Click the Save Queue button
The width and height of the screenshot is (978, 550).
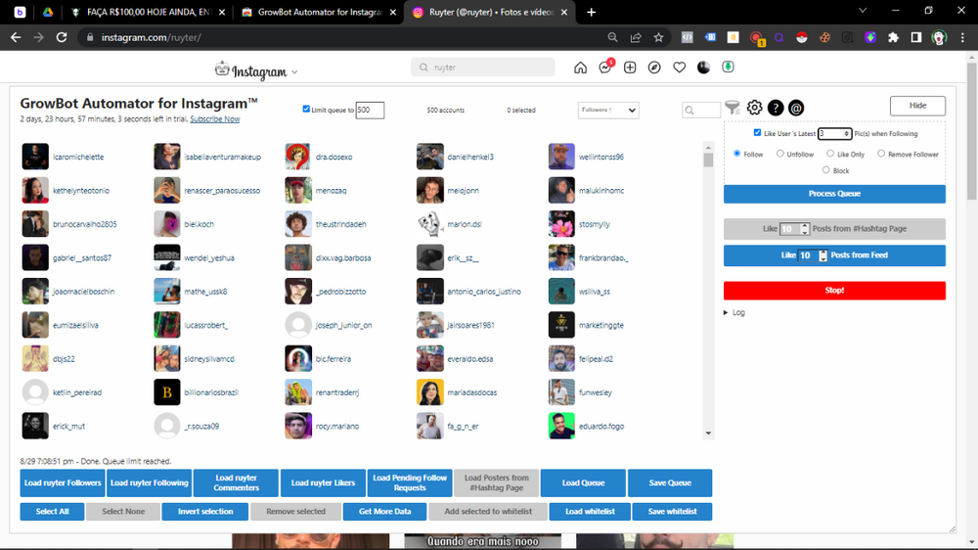(669, 482)
